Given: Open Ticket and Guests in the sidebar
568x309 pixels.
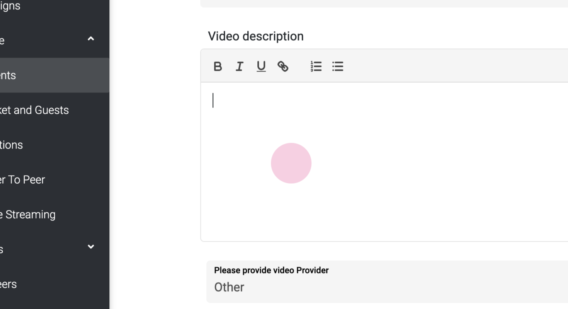Looking at the screenshot, I should 35,110.
